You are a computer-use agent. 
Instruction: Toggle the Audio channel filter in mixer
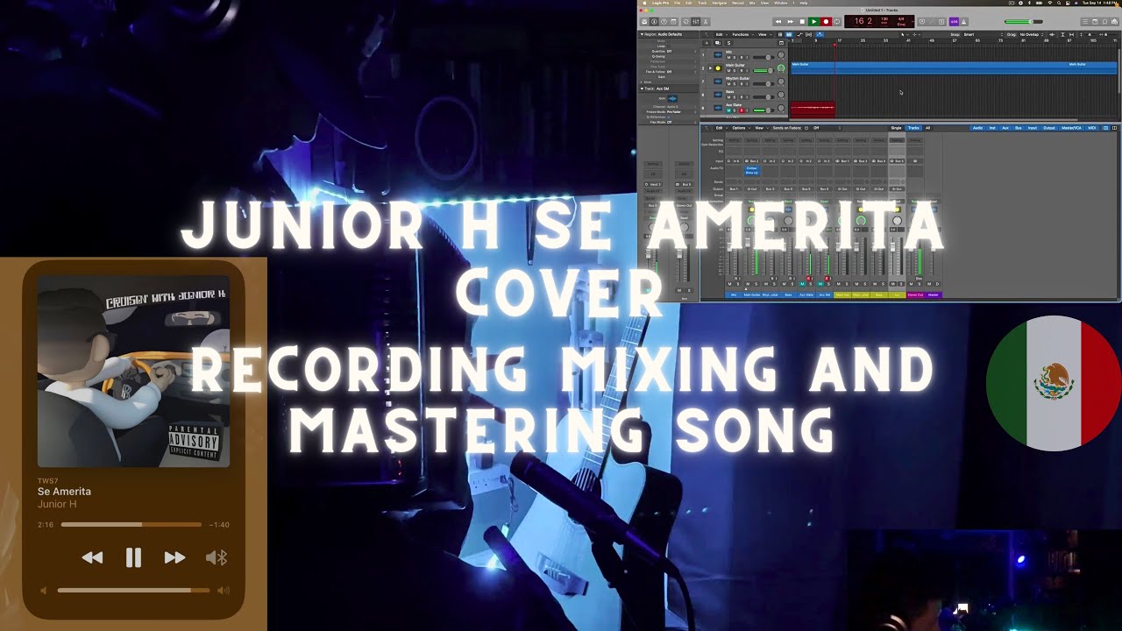point(977,128)
